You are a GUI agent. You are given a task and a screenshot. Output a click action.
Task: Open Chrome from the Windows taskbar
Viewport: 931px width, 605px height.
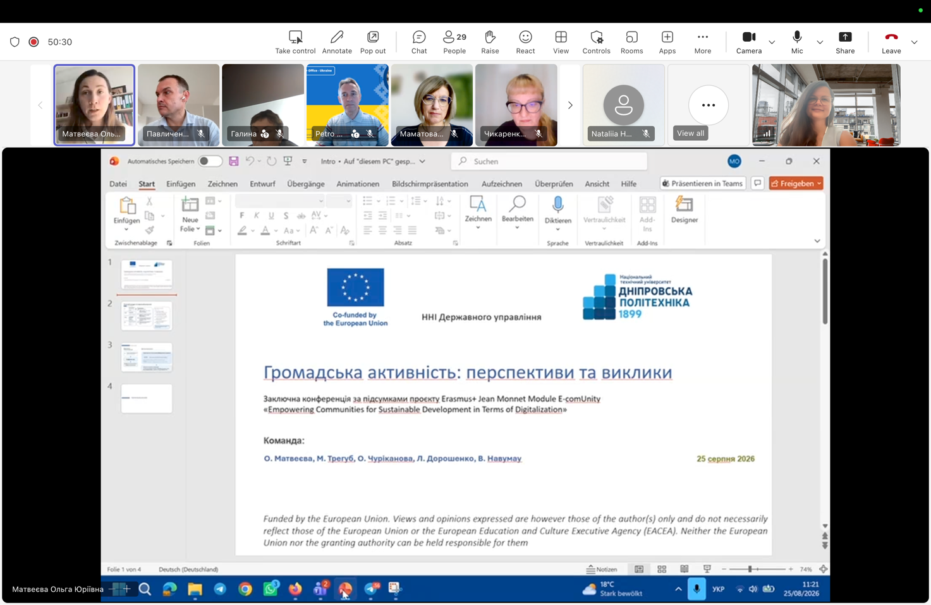(245, 589)
